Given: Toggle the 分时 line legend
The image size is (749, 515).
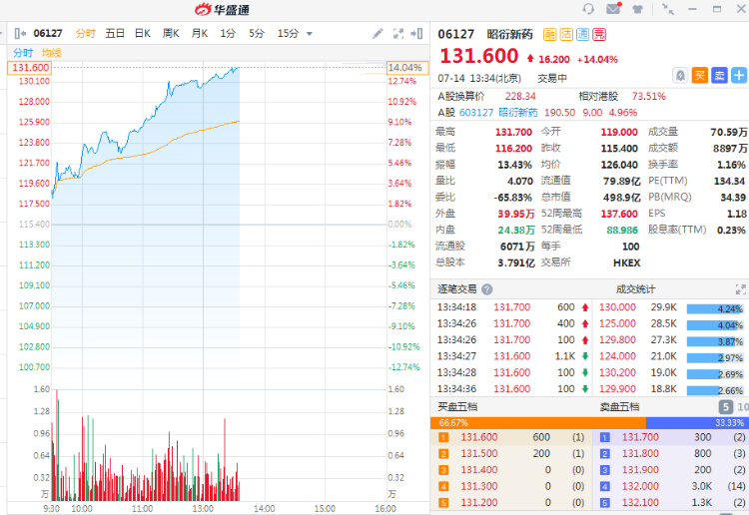Looking at the screenshot, I should [23, 53].
